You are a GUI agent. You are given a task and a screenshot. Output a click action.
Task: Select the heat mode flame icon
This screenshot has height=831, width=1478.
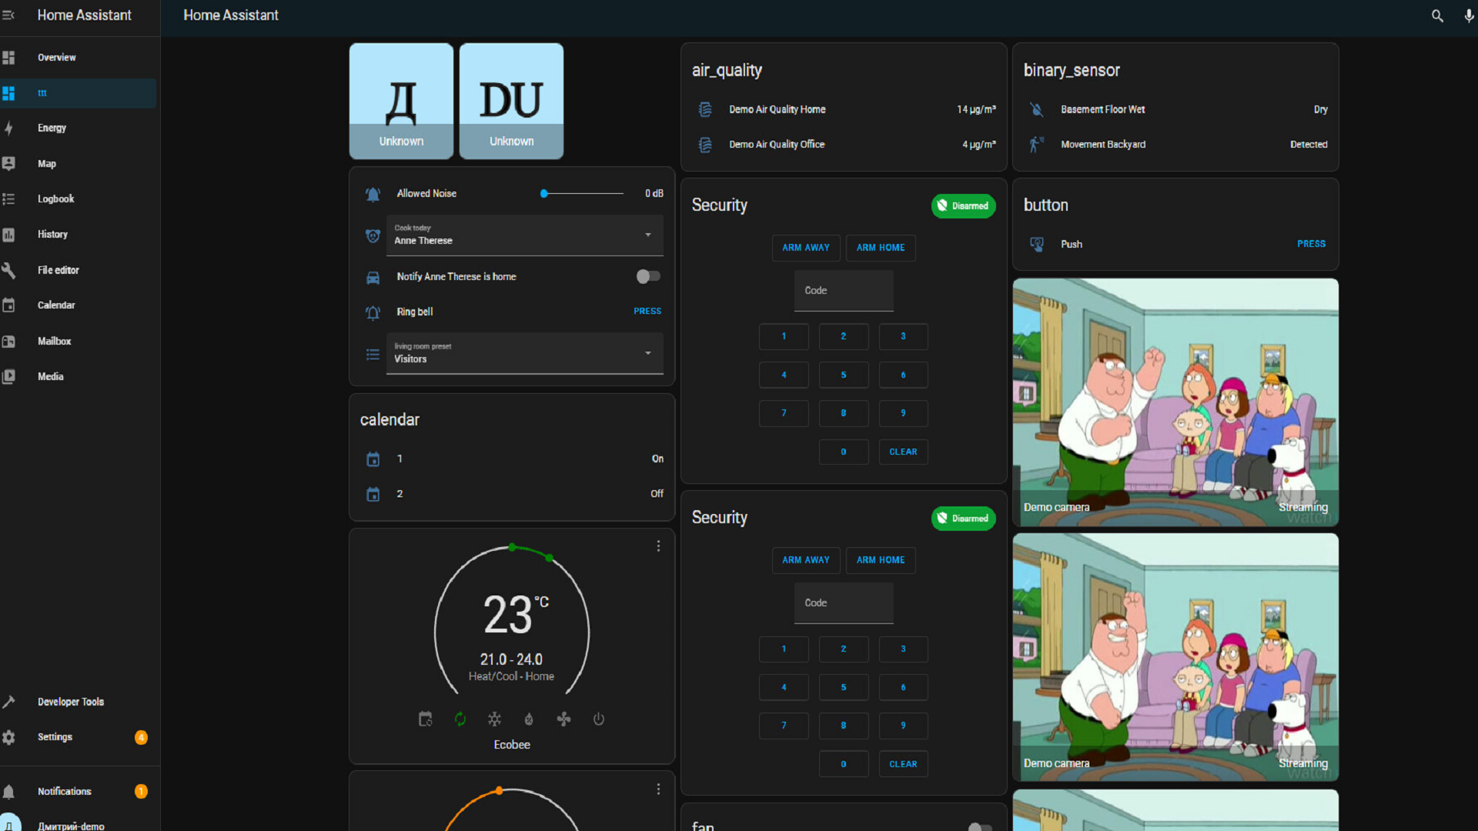tap(529, 719)
